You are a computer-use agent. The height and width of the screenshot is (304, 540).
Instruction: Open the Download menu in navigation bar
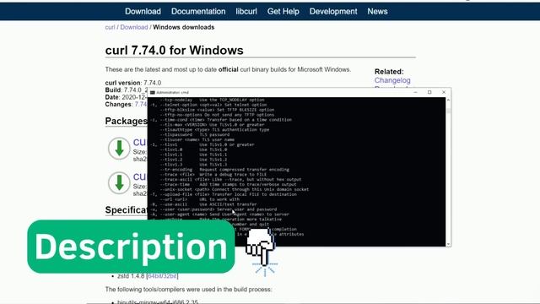(x=143, y=11)
